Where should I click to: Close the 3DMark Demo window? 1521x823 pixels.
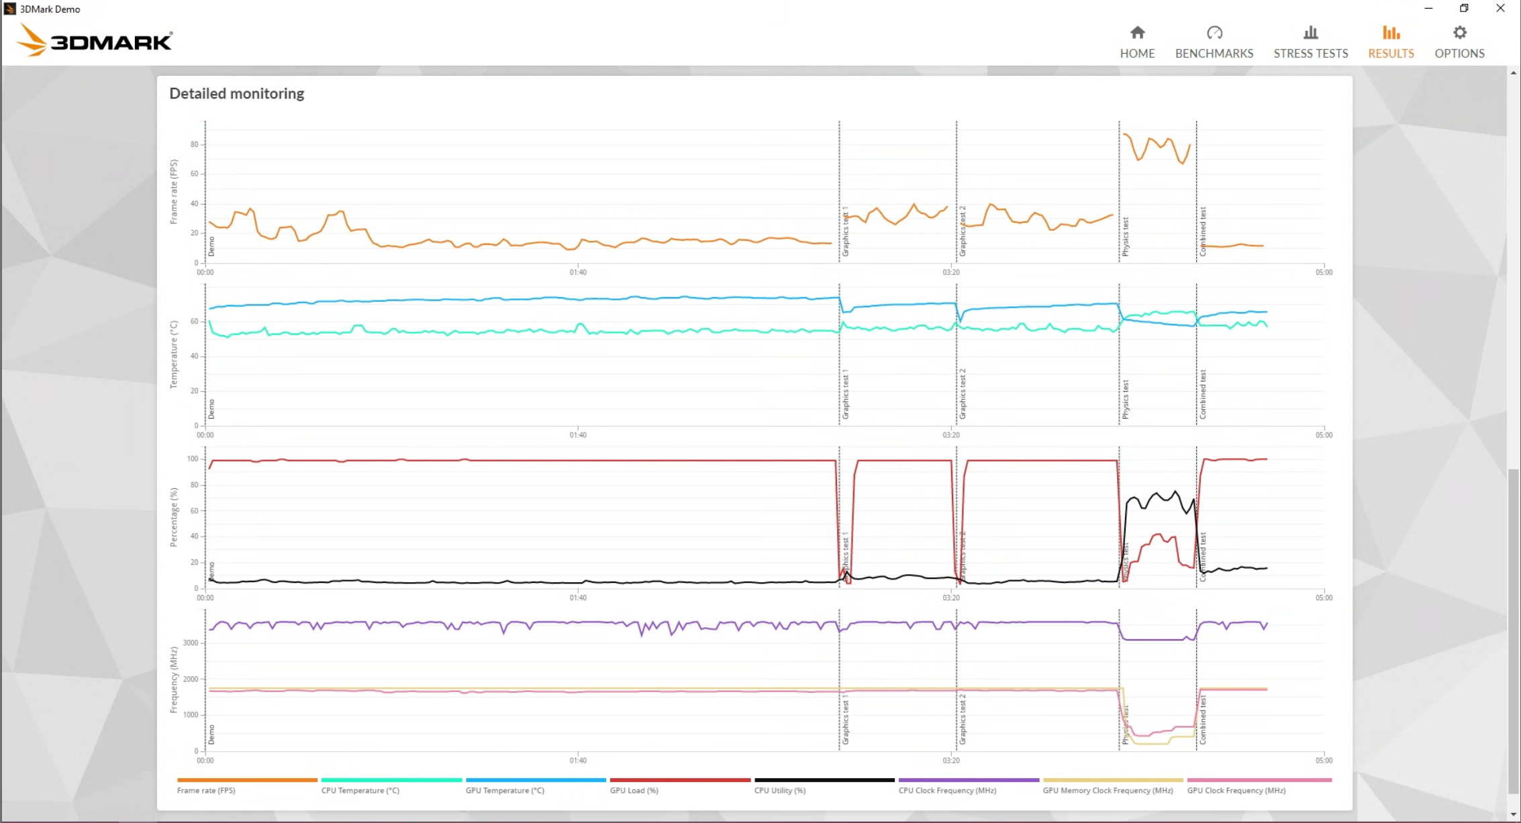tap(1500, 9)
